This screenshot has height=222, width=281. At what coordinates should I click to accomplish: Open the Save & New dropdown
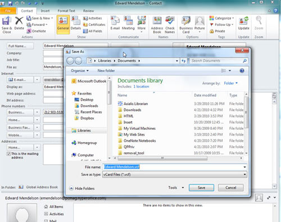coord(52,18)
